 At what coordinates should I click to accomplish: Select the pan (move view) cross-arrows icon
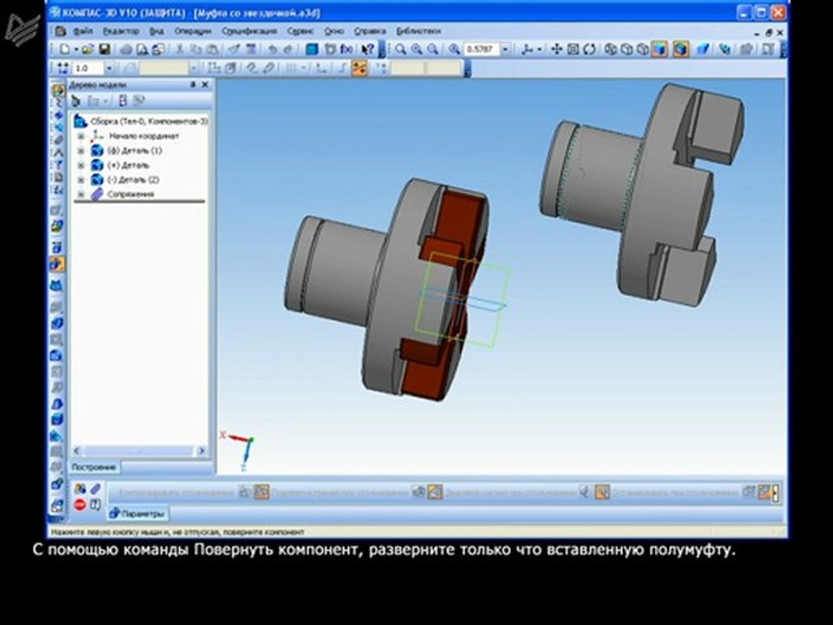click(556, 49)
